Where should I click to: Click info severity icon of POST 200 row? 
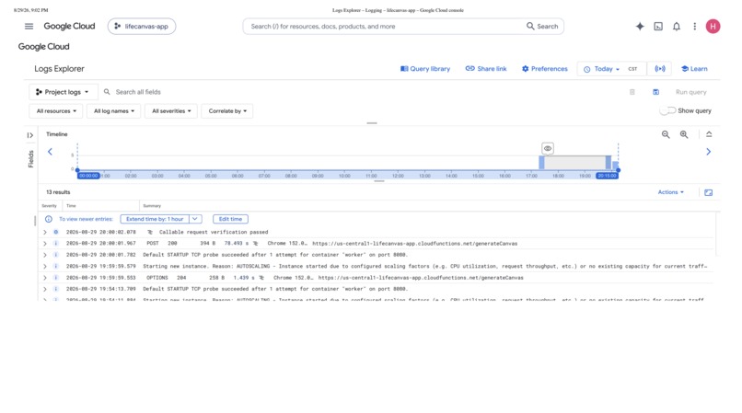(56, 243)
